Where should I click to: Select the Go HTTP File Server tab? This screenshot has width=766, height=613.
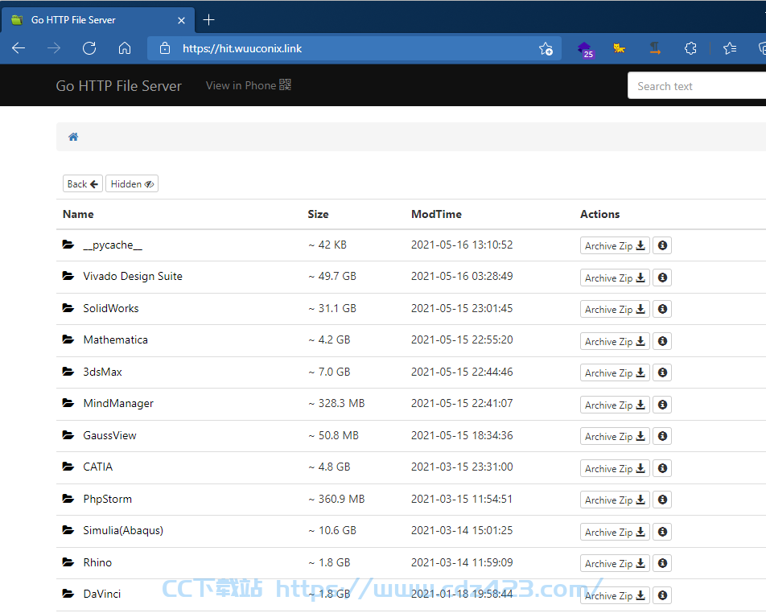coord(97,20)
